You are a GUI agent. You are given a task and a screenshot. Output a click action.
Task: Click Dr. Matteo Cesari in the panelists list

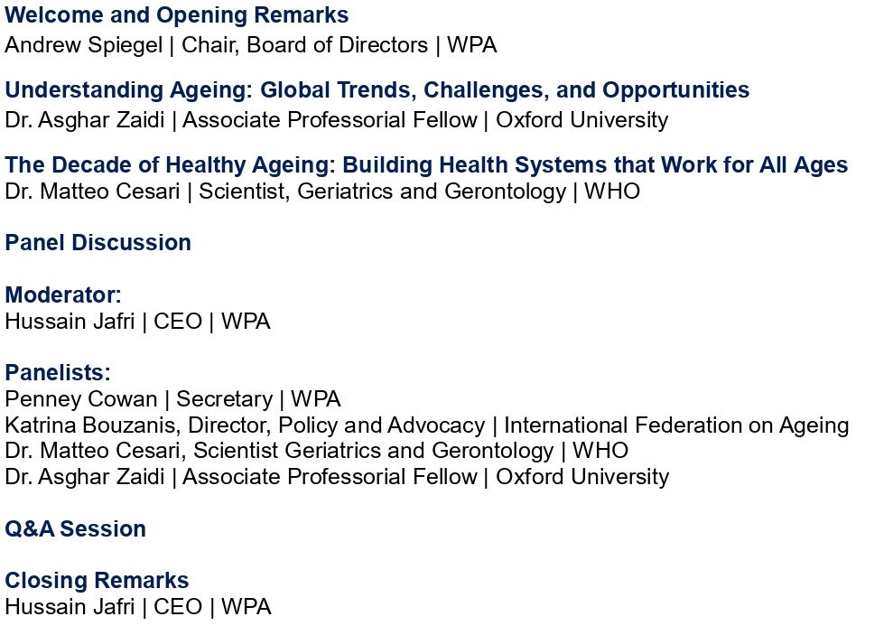click(95, 450)
